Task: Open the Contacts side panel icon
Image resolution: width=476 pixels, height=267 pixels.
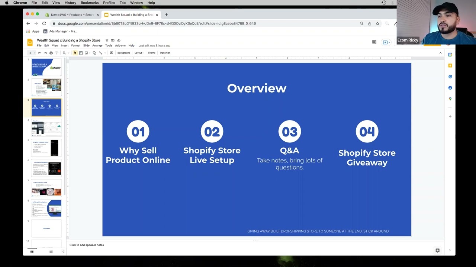Action: pyautogui.click(x=450, y=88)
